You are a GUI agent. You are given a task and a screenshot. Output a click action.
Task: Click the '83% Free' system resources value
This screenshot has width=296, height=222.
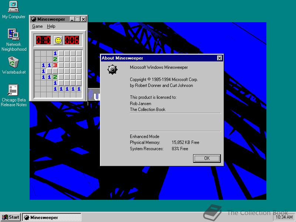[180, 149]
